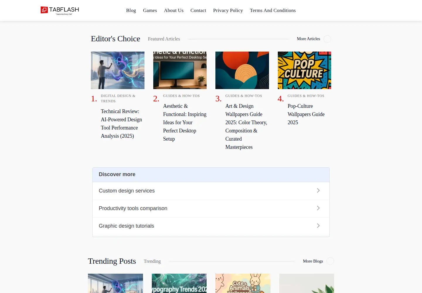Screen dimensions: 422x293
Task: Open the Games menu item
Action: point(150,10)
